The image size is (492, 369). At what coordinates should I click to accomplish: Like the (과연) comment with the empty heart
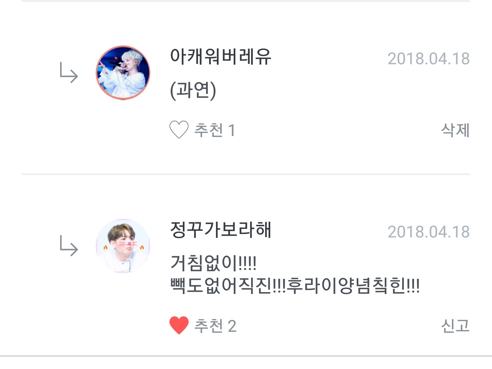point(179,130)
